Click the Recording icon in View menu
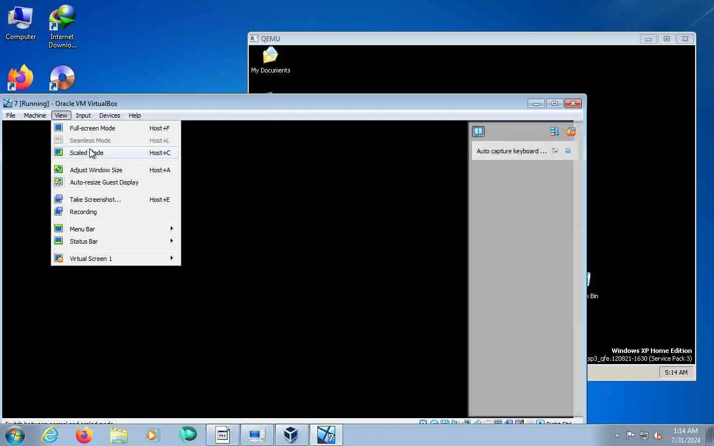This screenshot has height=446, width=714. click(x=58, y=212)
